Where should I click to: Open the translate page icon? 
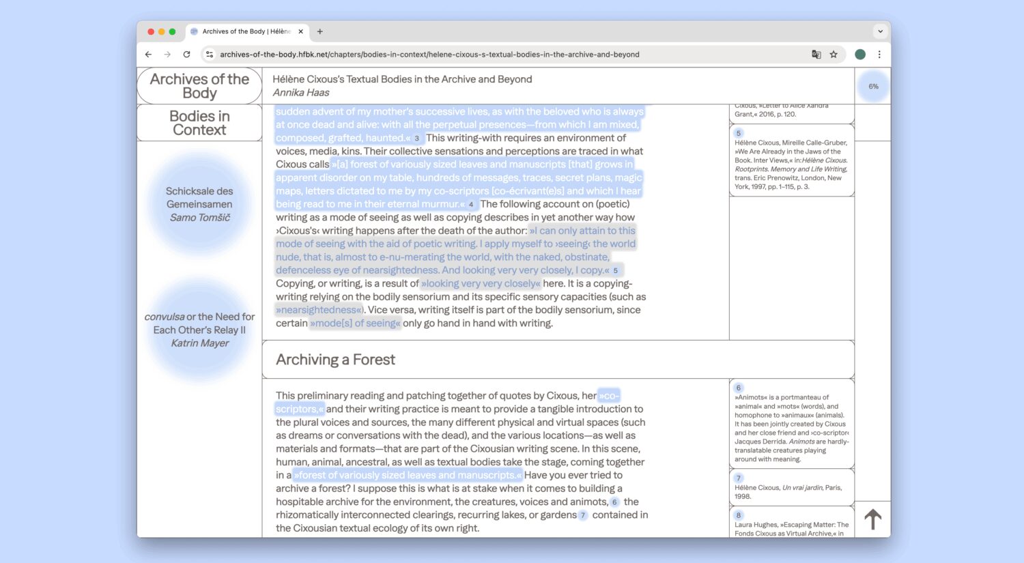(x=816, y=55)
